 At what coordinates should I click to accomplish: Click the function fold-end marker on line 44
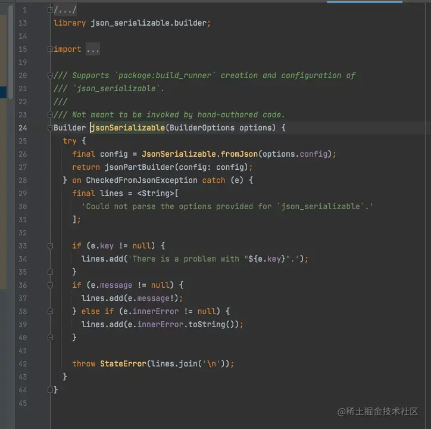pyautogui.click(x=50, y=390)
